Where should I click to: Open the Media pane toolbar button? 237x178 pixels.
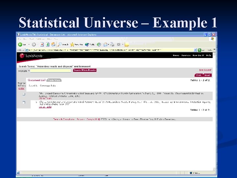[90, 44]
